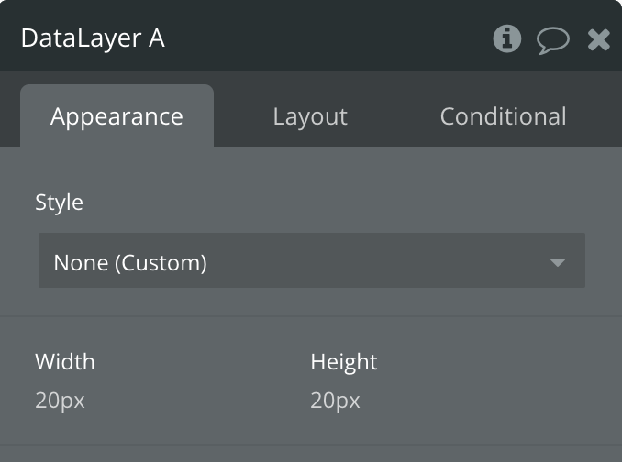Image resolution: width=622 pixels, height=462 pixels.
Task: Open the element info reference icon
Action: point(506,38)
